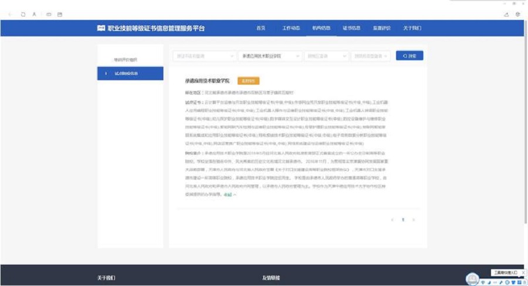The width and height of the screenshot is (528, 286).
Task: Open the fourth institution type dropdown
Action: point(371,56)
